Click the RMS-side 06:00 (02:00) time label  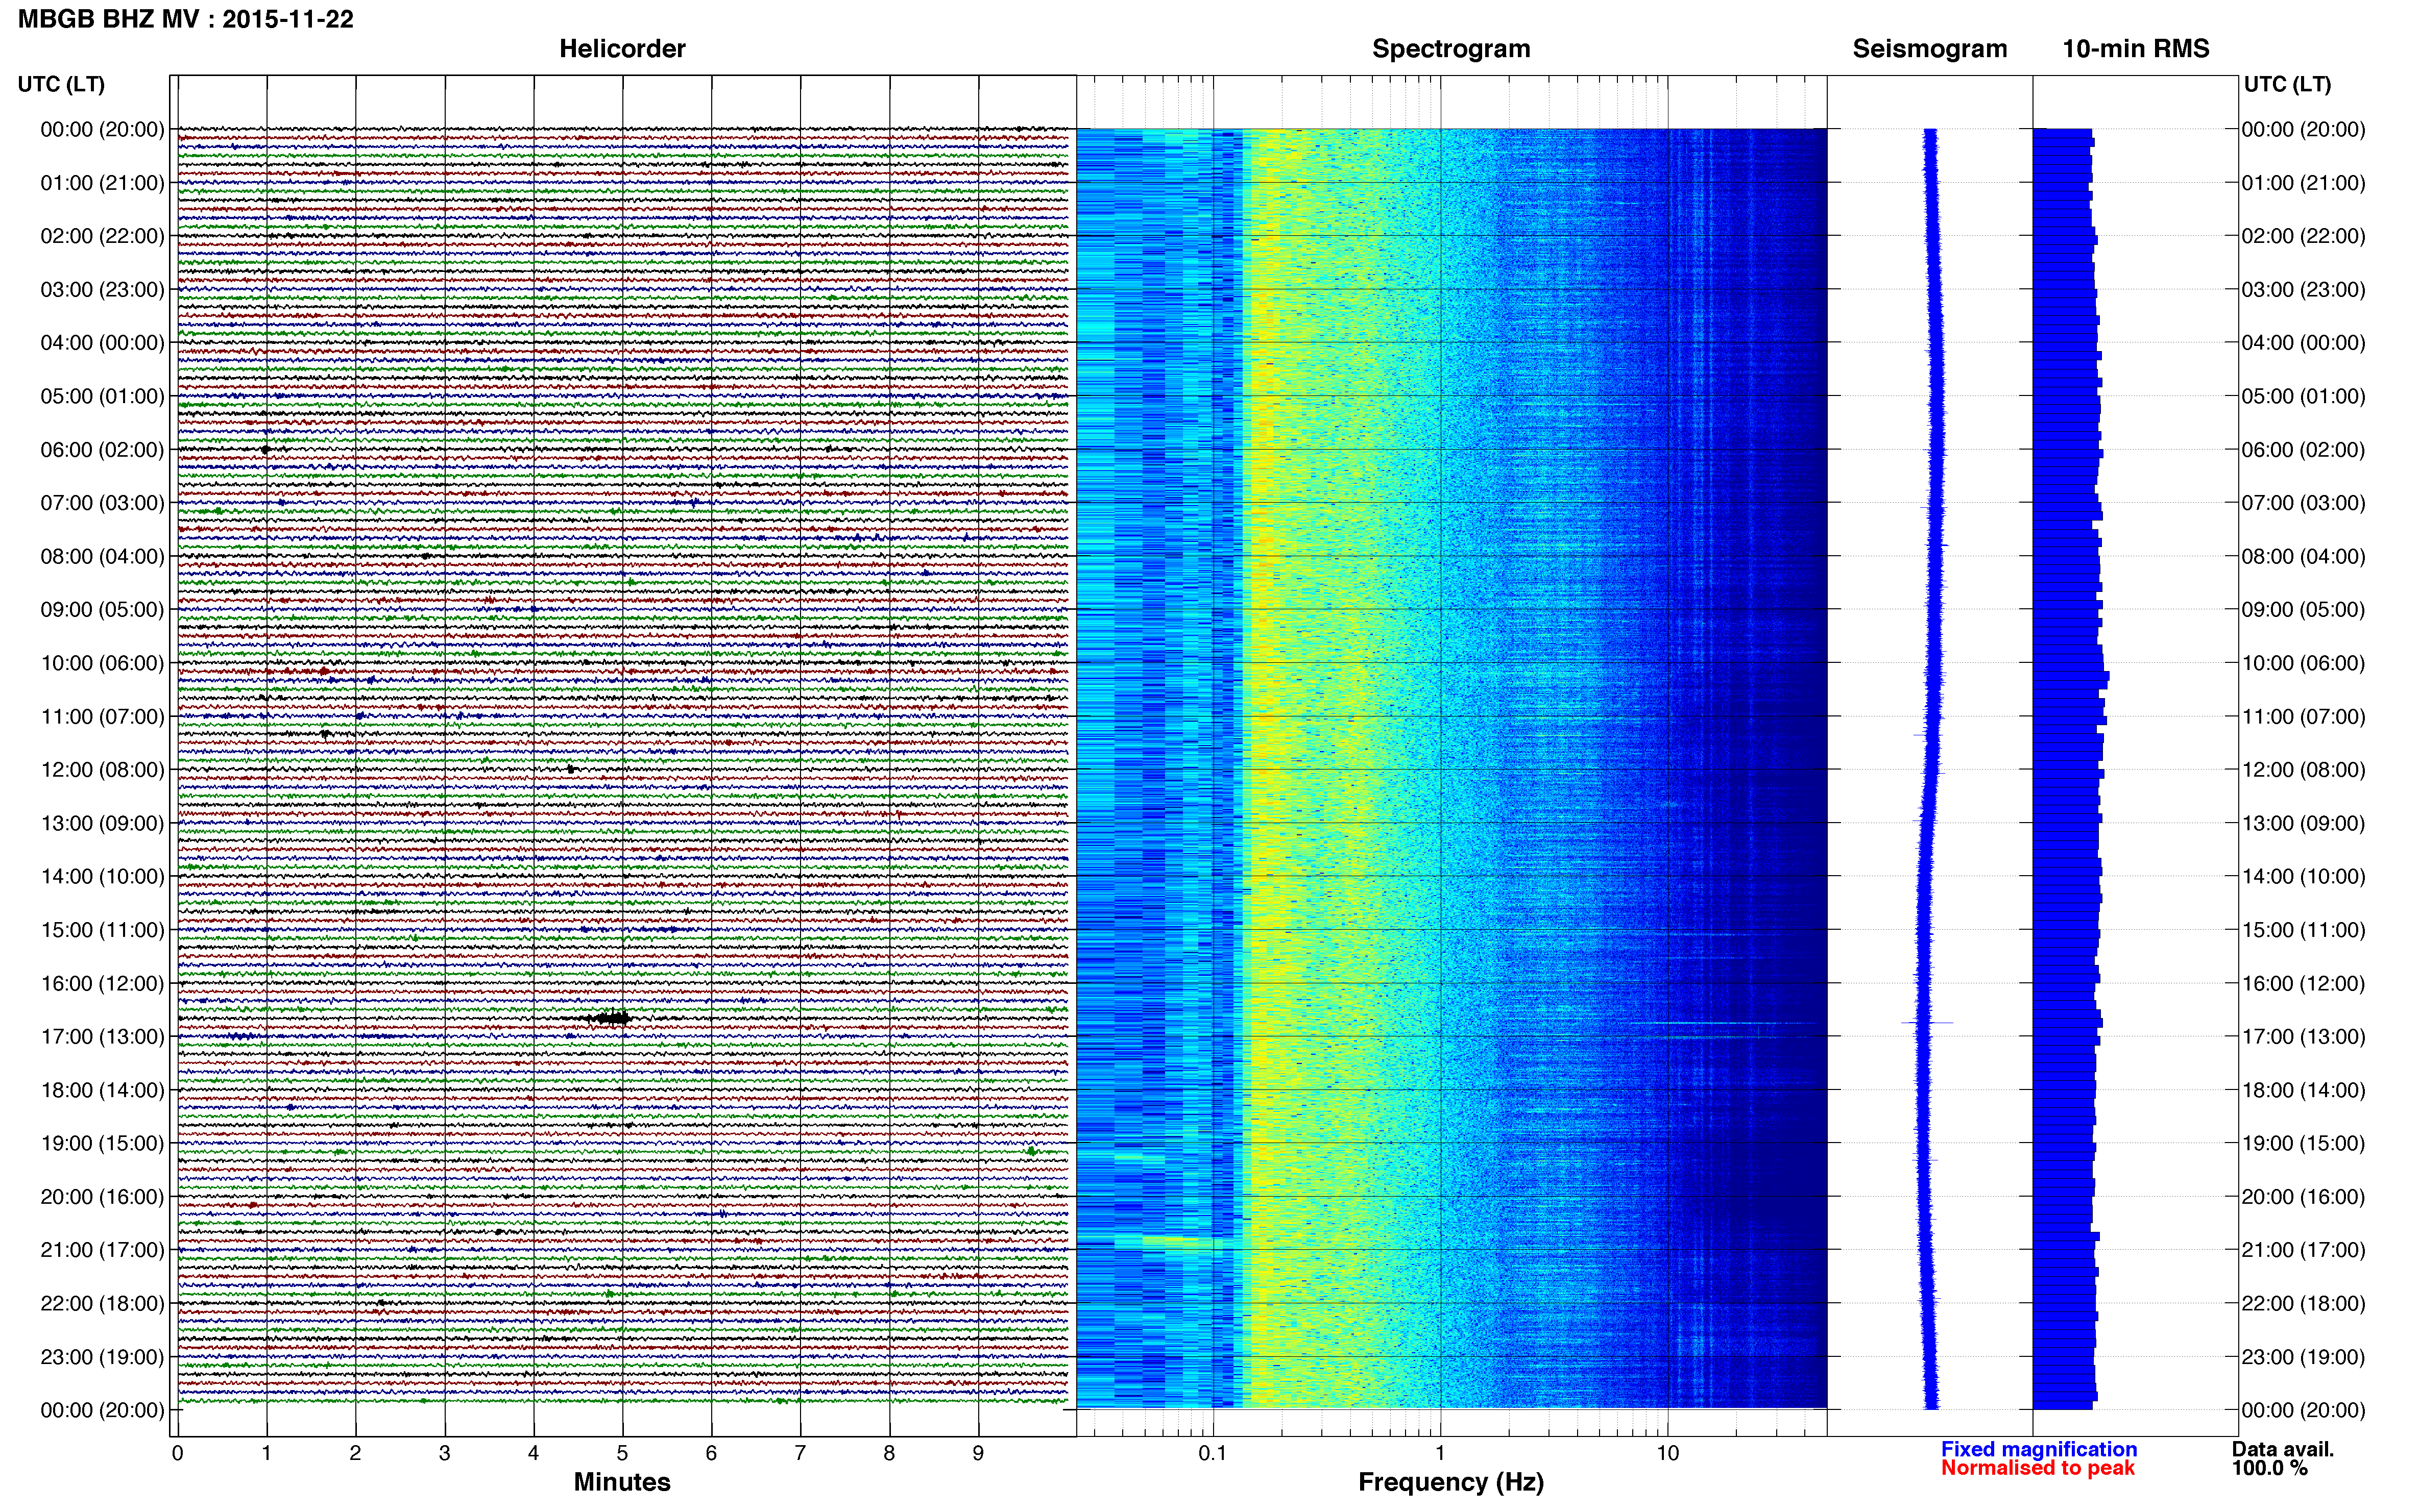2303,450
